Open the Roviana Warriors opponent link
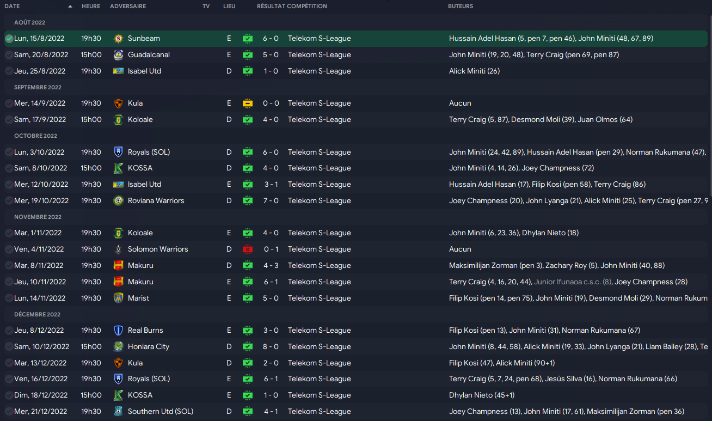This screenshot has width=712, height=421. [x=156, y=201]
